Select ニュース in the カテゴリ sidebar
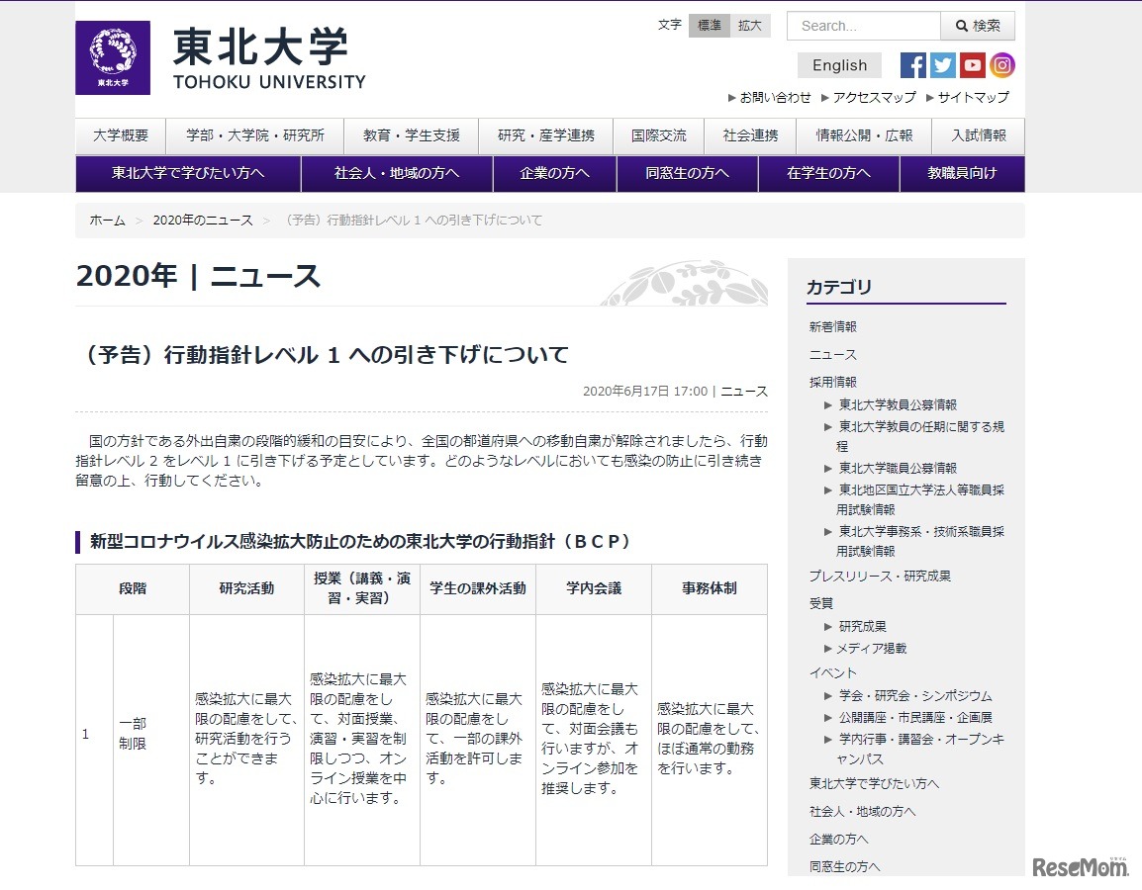This screenshot has height=890, width=1142. [832, 353]
